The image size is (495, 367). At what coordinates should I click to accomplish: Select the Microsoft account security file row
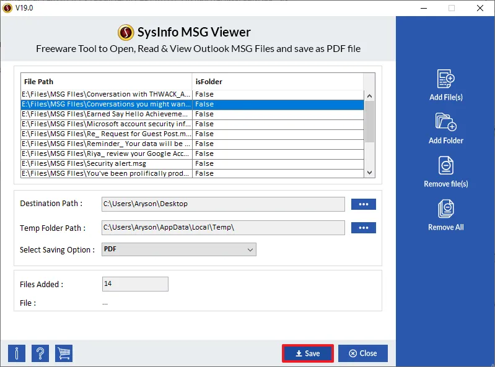[x=106, y=124]
